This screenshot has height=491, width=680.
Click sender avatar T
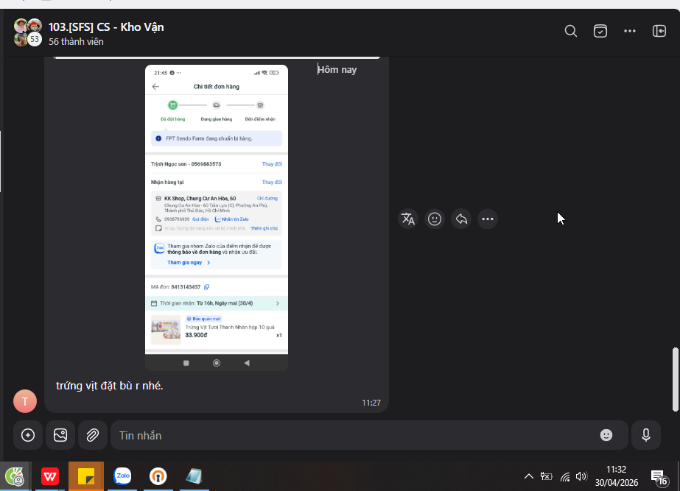pos(25,401)
